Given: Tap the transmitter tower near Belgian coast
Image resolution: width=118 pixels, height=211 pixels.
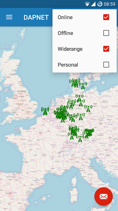Looking at the screenshot, I should [45, 111].
